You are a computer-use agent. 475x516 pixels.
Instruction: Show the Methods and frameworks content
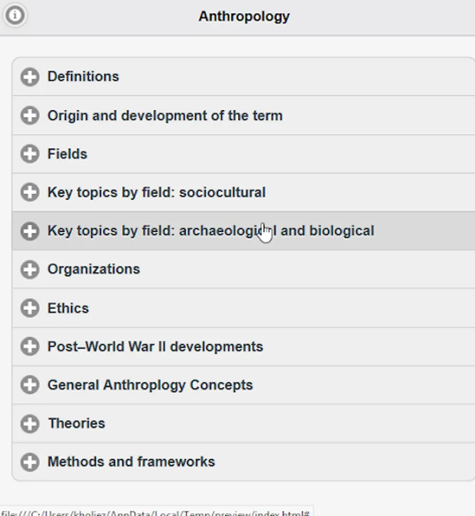[131, 462]
